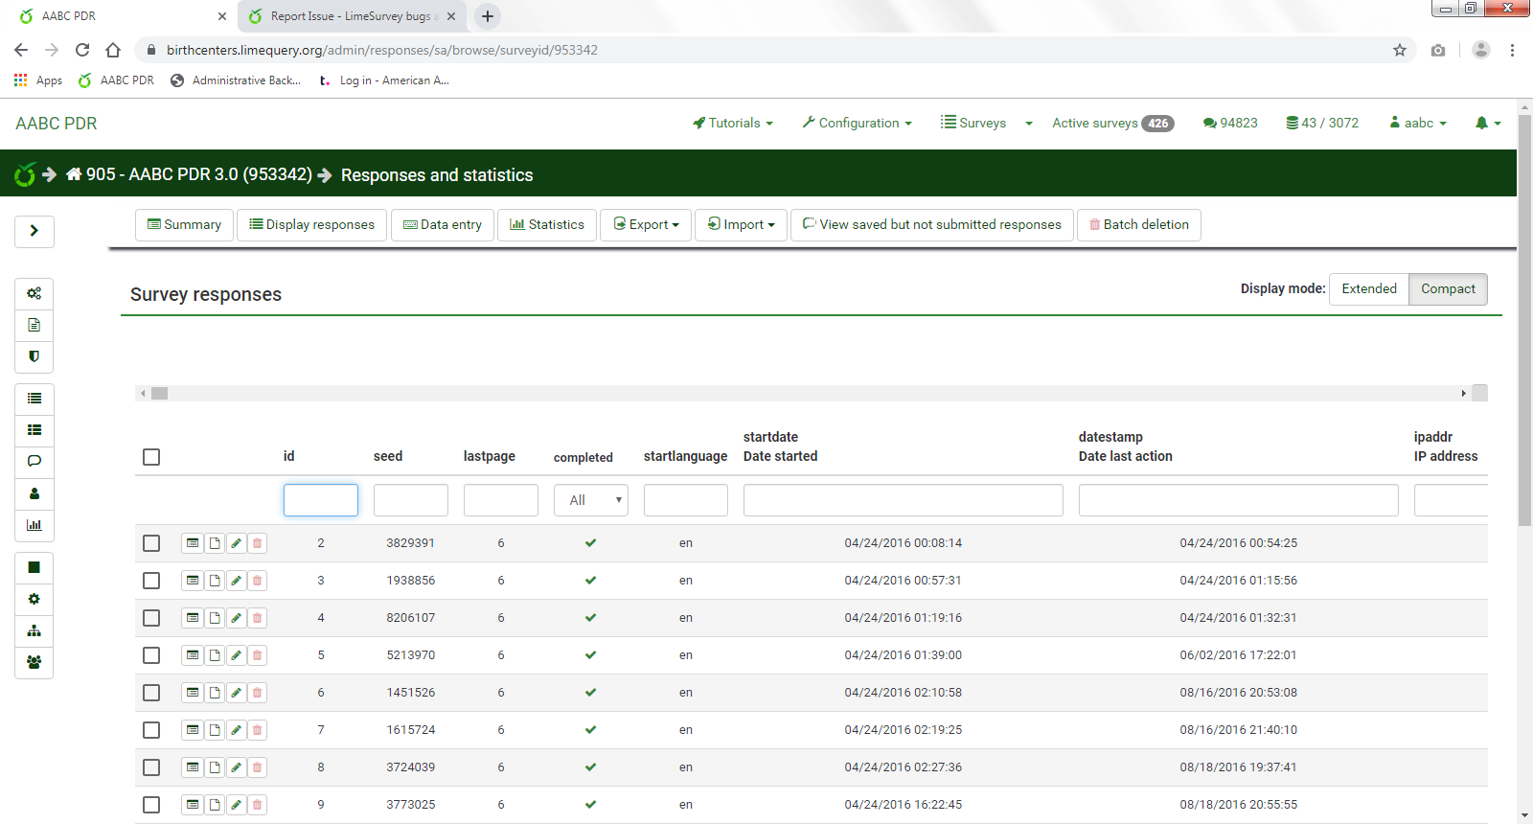
Task: Toggle the select-all responses checkbox
Action: coord(151,457)
